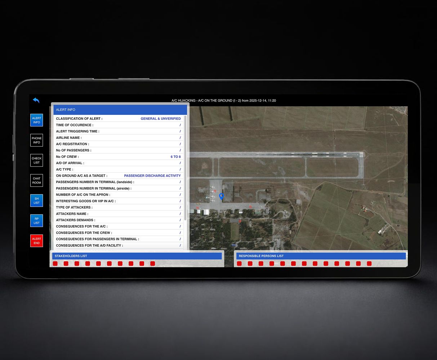
Task: Click the Airline Name field row
Action: click(118, 138)
